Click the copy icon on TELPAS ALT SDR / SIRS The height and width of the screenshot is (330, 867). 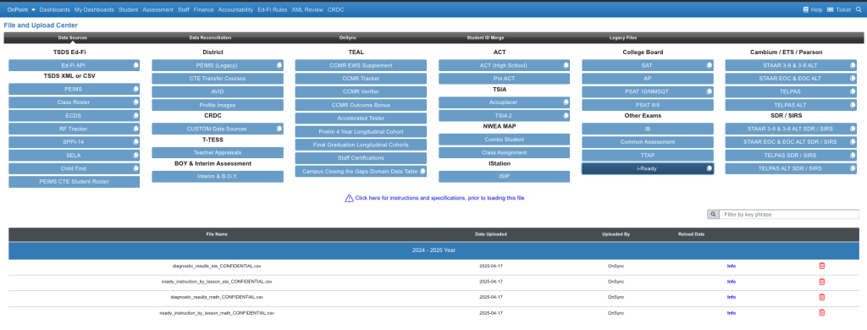pos(853,168)
